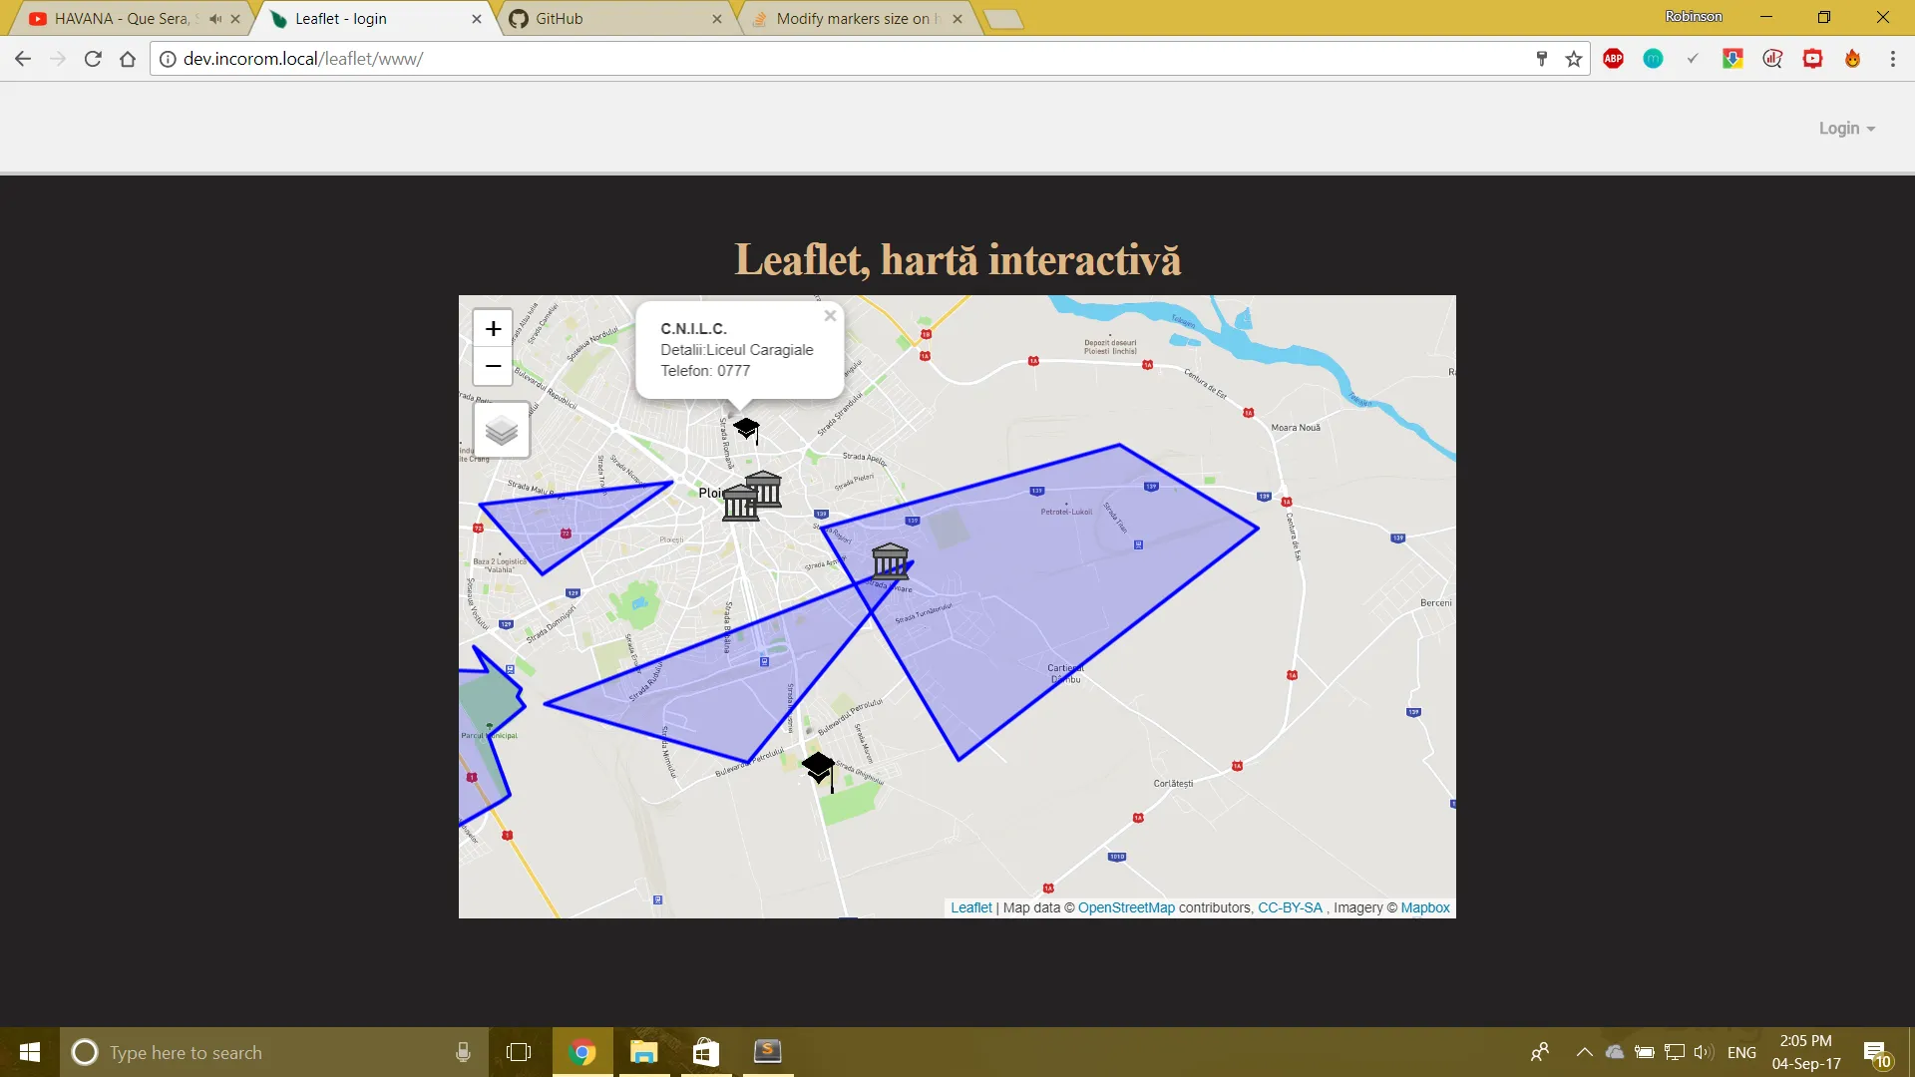Open the map layers control

click(x=501, y=431)
